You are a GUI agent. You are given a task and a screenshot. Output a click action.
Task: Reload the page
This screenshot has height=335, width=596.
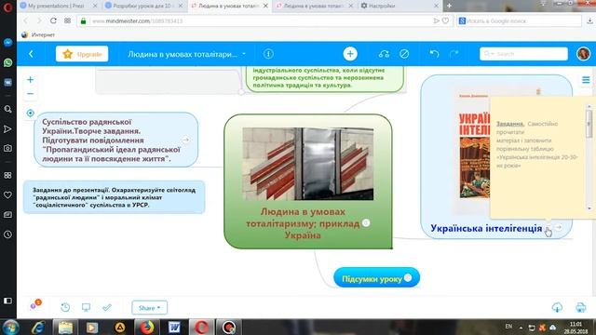[x=53, y=20]
